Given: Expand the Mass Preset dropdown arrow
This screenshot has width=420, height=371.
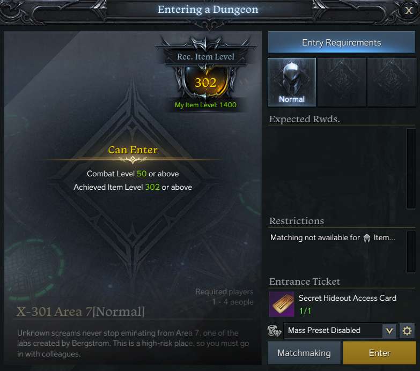Looking at the screenshot, I should click(389, 331).
